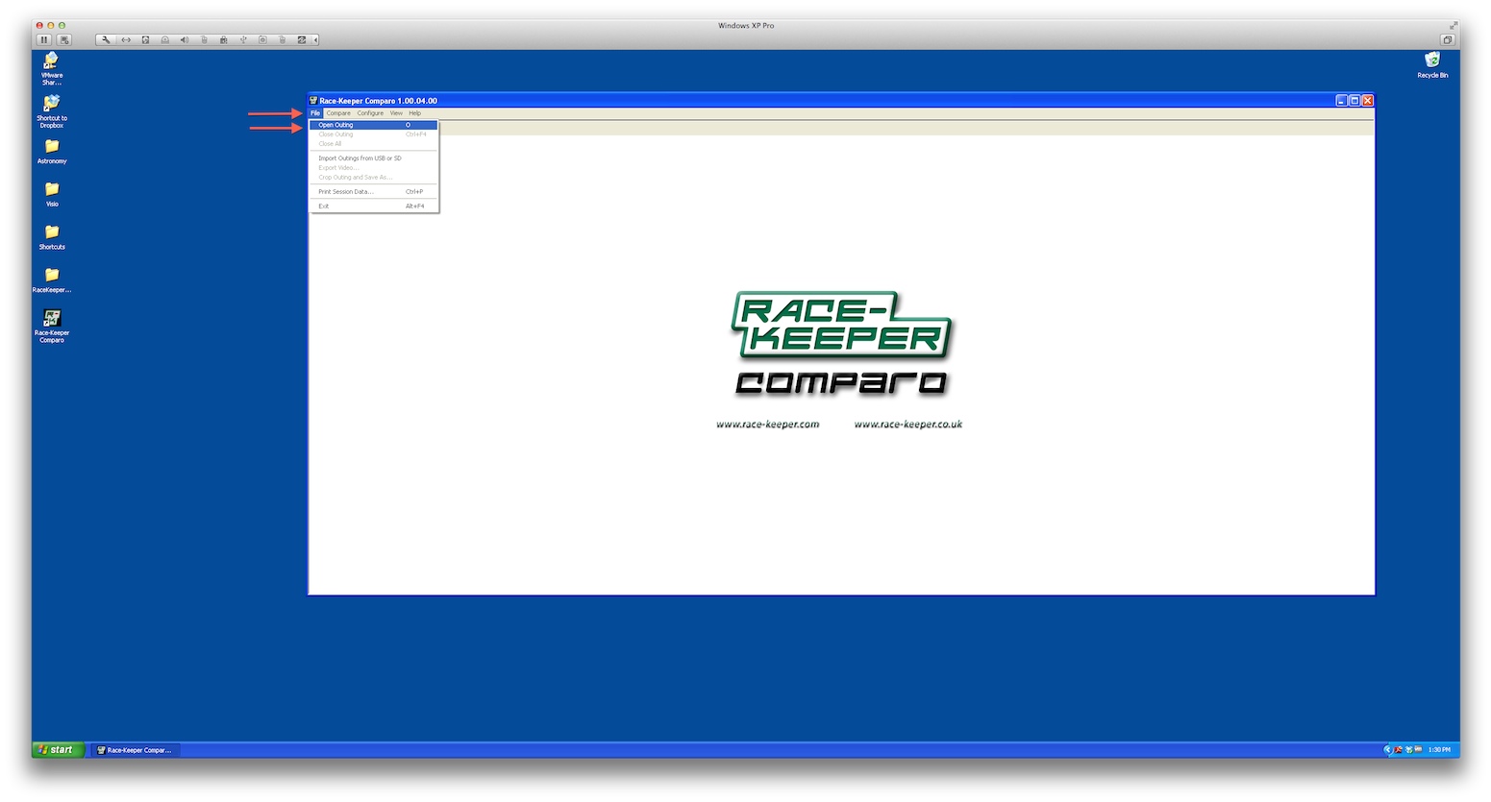Click the Windows start button

[59, 750]
